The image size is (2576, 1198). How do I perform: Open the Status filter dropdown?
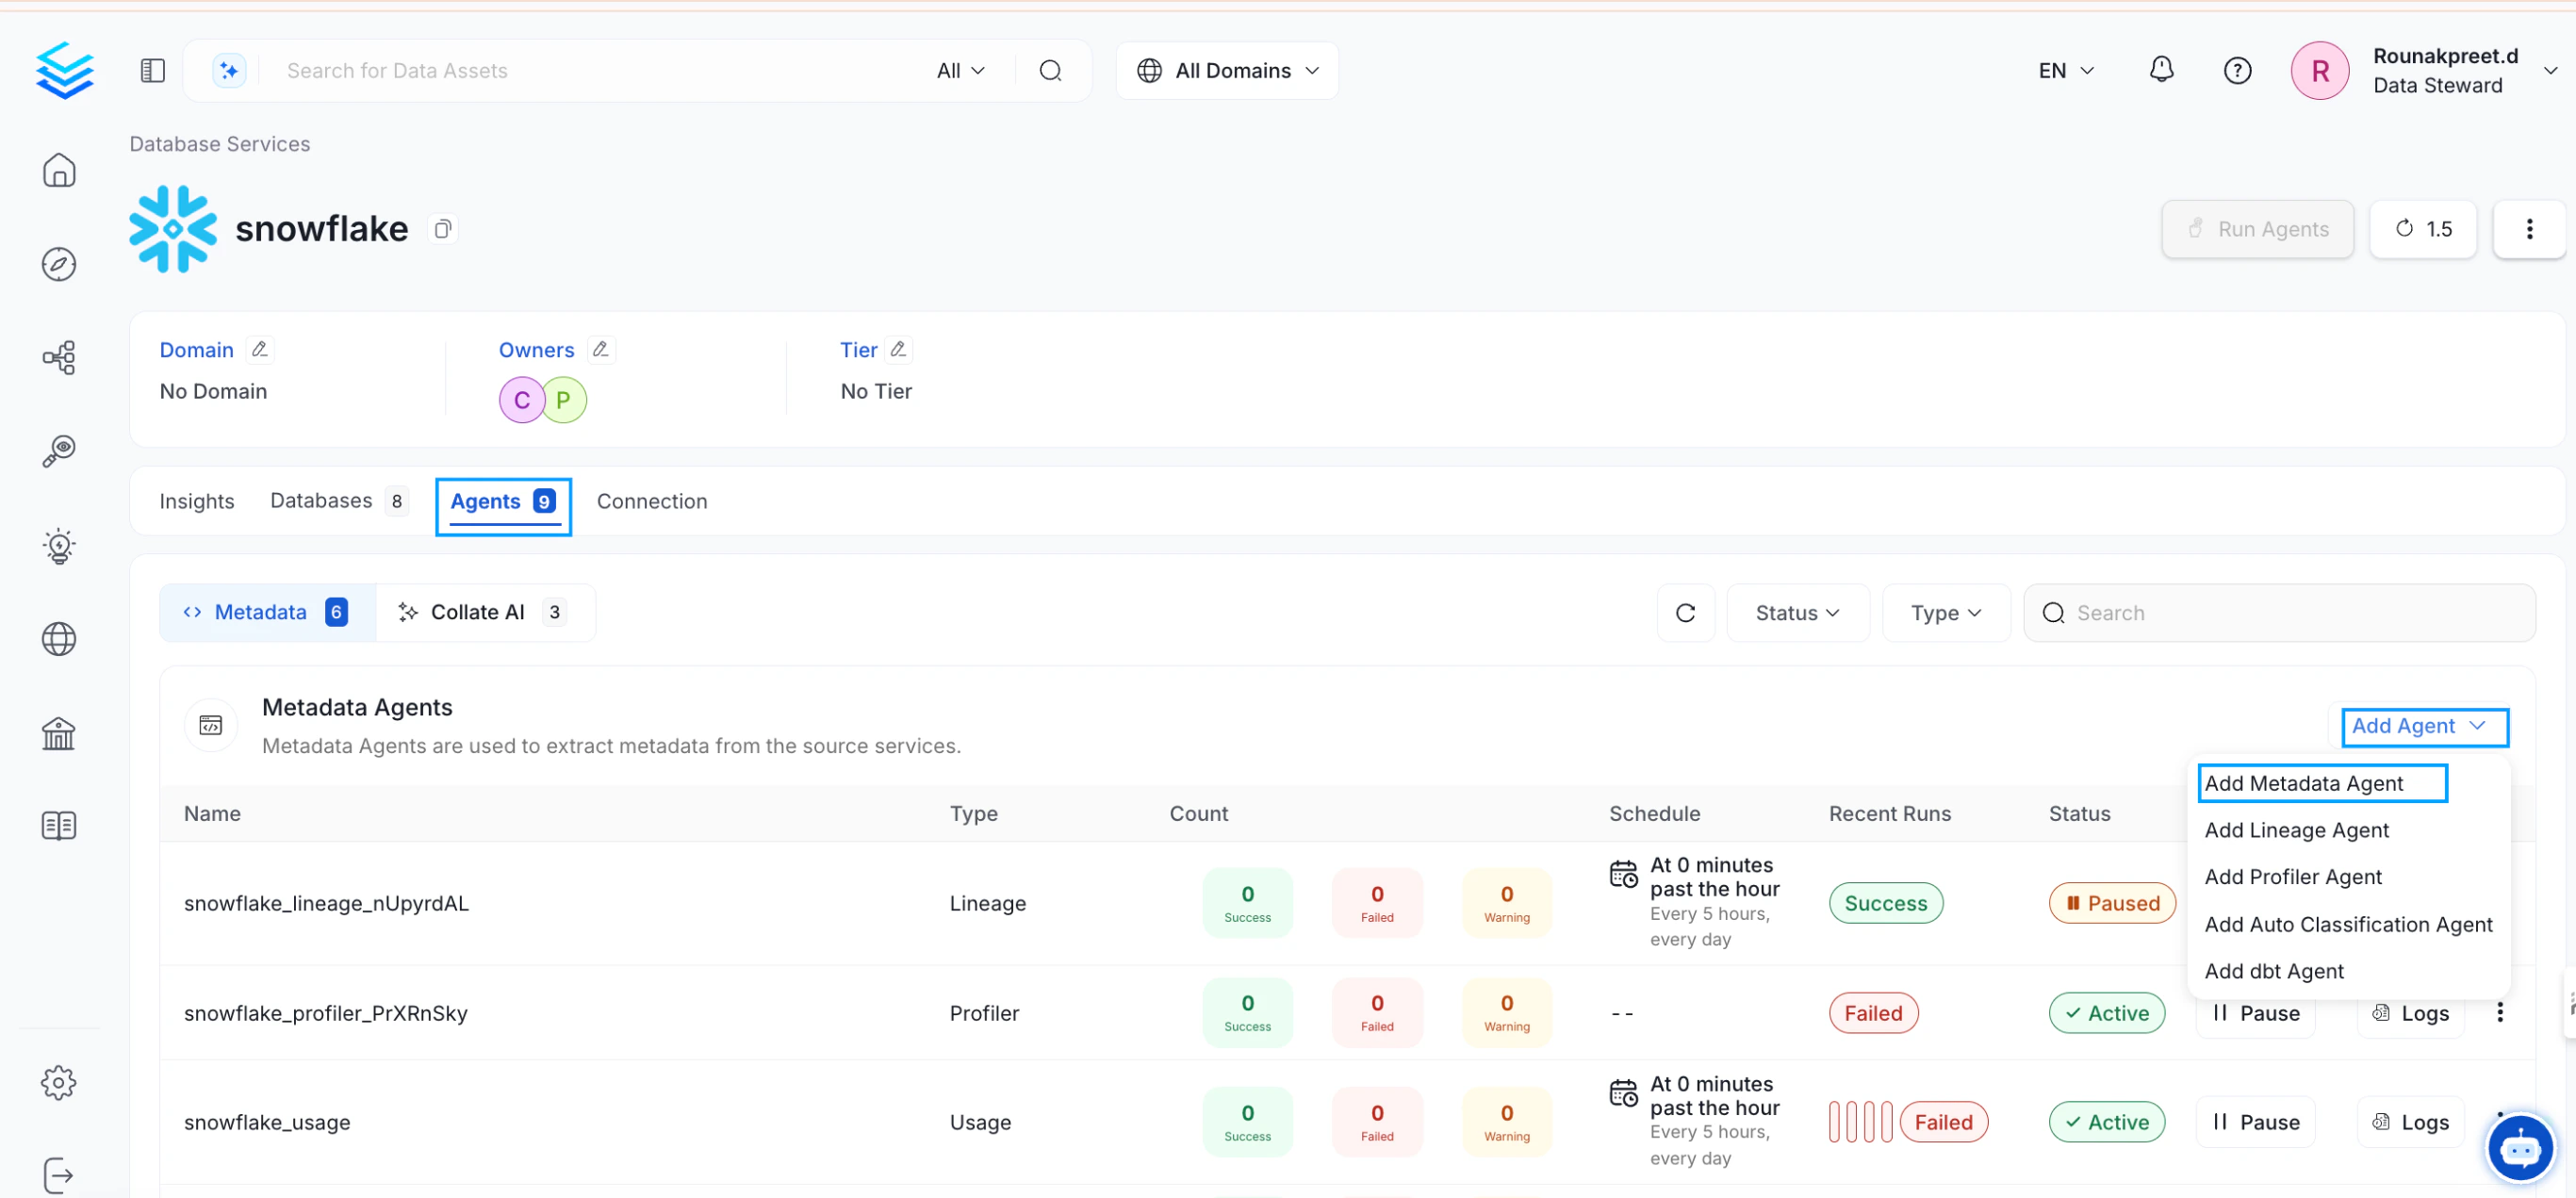click(1797, 613)
